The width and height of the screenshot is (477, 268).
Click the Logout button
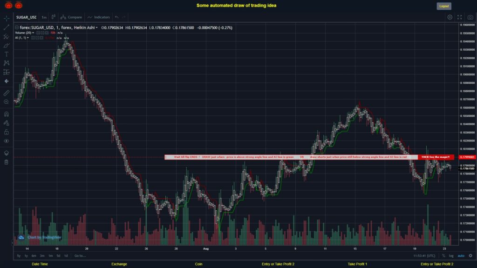coord(444,6)
